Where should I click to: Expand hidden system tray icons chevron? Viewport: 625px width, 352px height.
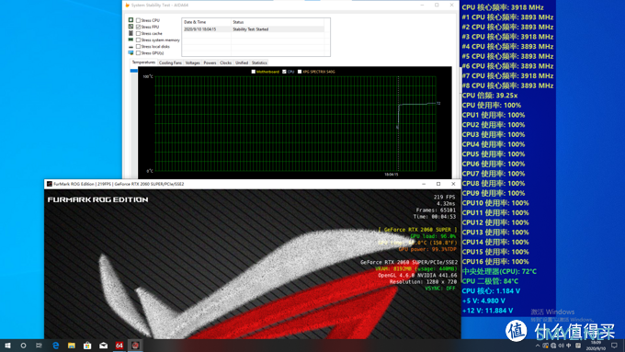(x=538, y=346)
